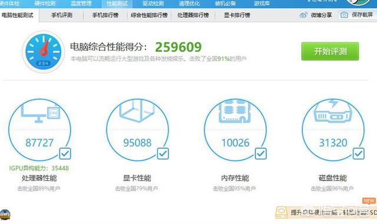This screenshot has width=377, height=224.
Task: Click the user avatar in the top right corner
Action: coord(358,2)
